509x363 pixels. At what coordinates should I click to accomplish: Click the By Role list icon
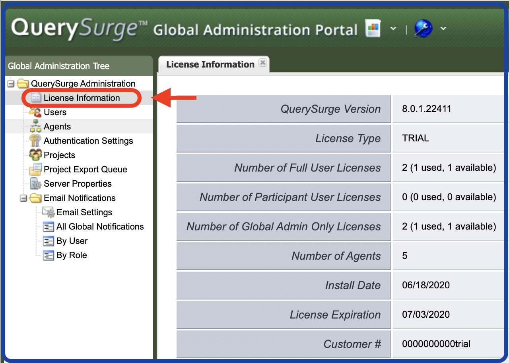pos(49,255)
